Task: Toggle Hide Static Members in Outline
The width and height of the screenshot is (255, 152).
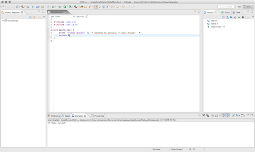Action: click(235, 17)
